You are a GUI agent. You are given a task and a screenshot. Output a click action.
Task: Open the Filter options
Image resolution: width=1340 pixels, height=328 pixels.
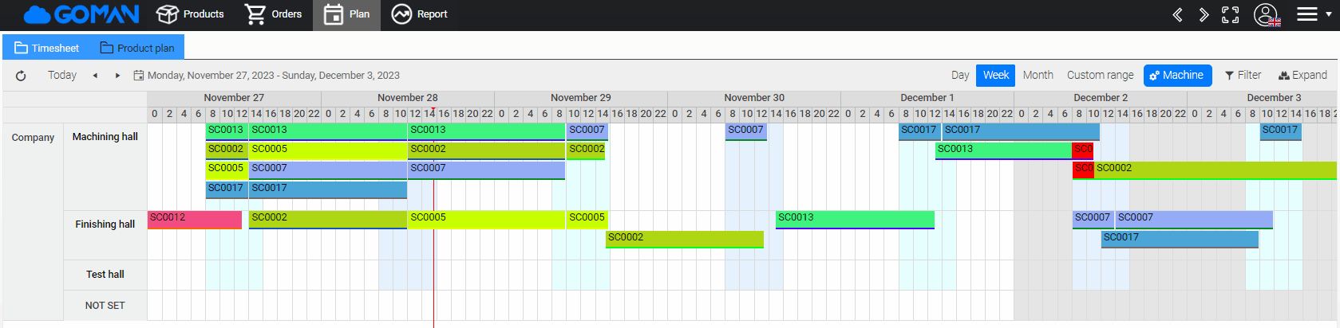click(1243, 76)
